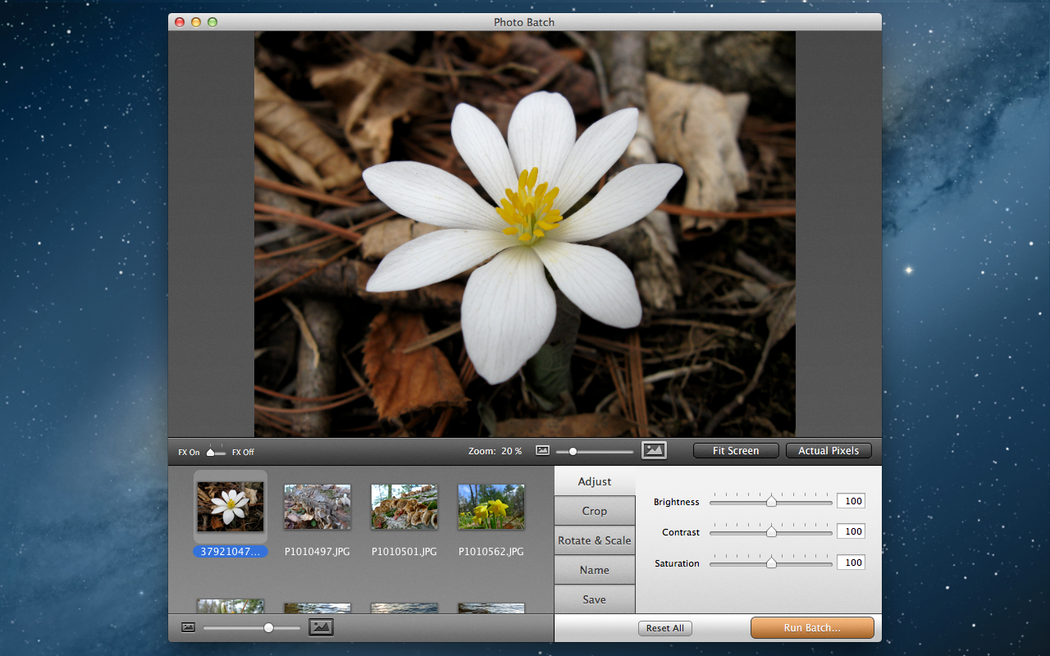Adjust the Brightness slider handle
The image size is (1050, 656).
pyautogui.click(x=771, y=500)
